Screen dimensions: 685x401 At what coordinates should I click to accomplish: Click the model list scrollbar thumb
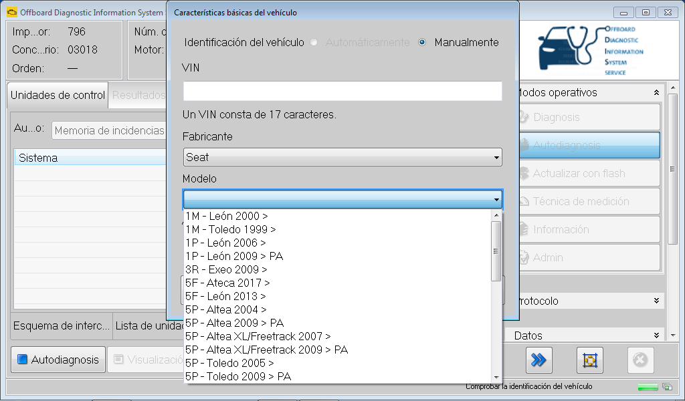496,251
